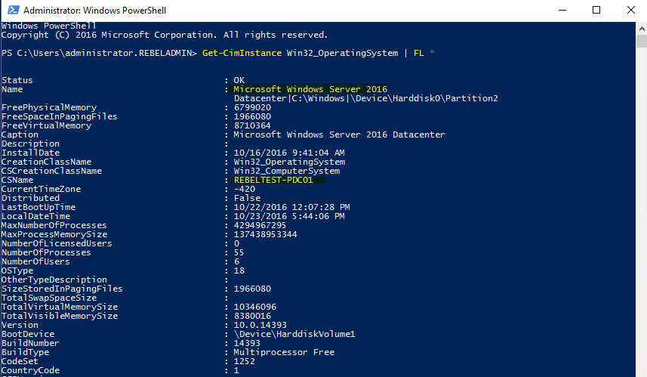
Task: Click SizeStoredInPagingFiles value 1966080
Action: click(252, 289)
